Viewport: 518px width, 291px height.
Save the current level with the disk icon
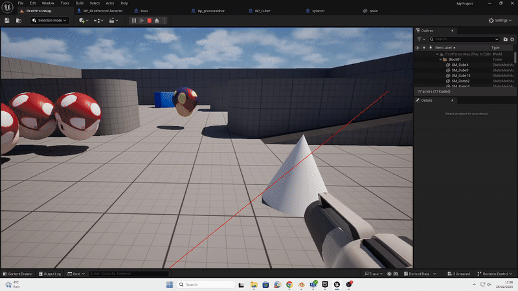pyautogui.click(x=7, y=21)
